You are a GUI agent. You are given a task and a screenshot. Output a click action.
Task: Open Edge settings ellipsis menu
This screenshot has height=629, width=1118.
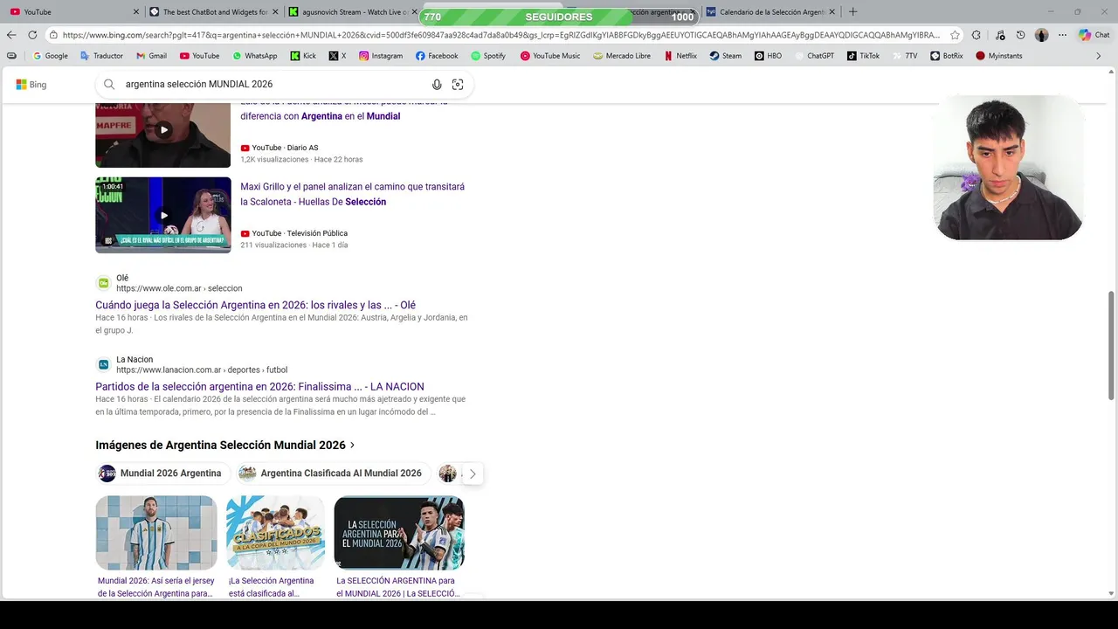click(x=1062, y=35)
